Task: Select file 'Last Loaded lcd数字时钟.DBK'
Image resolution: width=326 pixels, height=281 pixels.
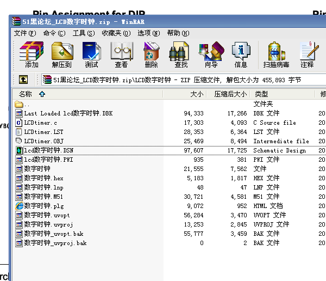Action: point(68,113)
